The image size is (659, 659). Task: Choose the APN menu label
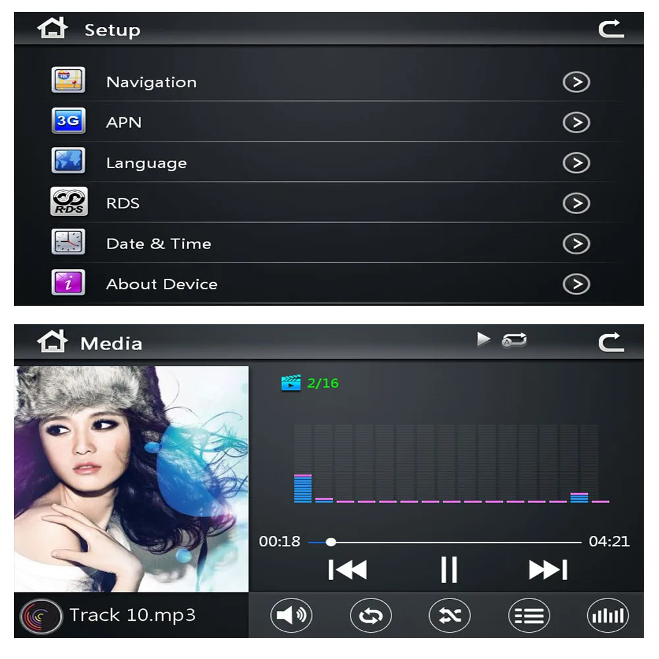point(124,123)
